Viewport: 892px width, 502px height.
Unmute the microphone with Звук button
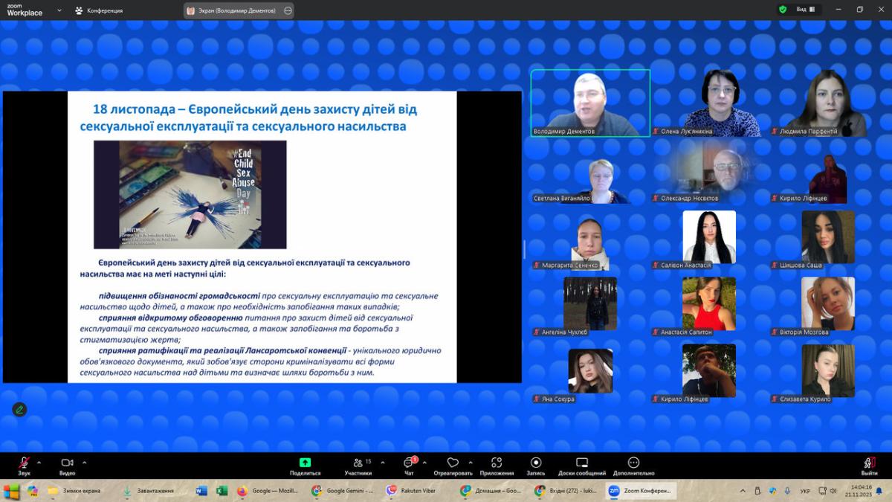click(24, 464)
